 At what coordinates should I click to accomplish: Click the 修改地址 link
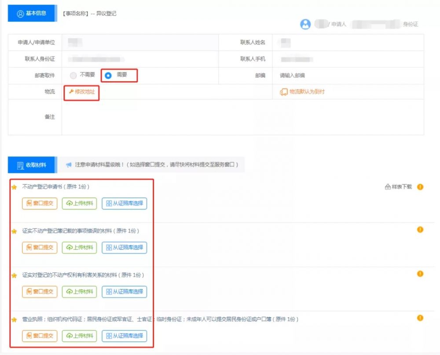(82, 92)
